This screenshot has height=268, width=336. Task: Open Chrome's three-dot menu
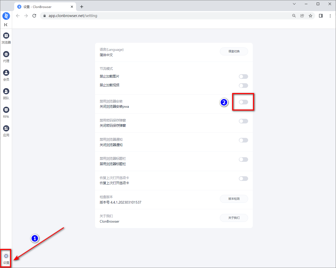pos(330,16)
